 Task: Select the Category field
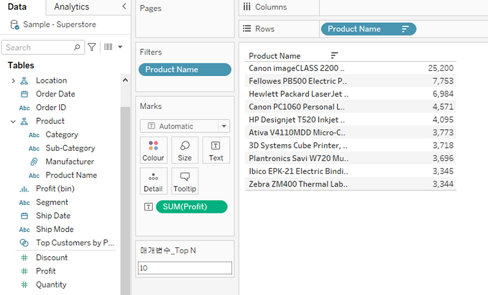62,135
